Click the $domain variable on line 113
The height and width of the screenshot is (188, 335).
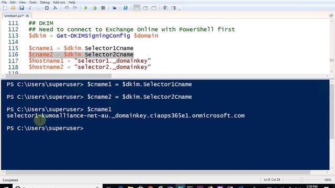(146, 36)
